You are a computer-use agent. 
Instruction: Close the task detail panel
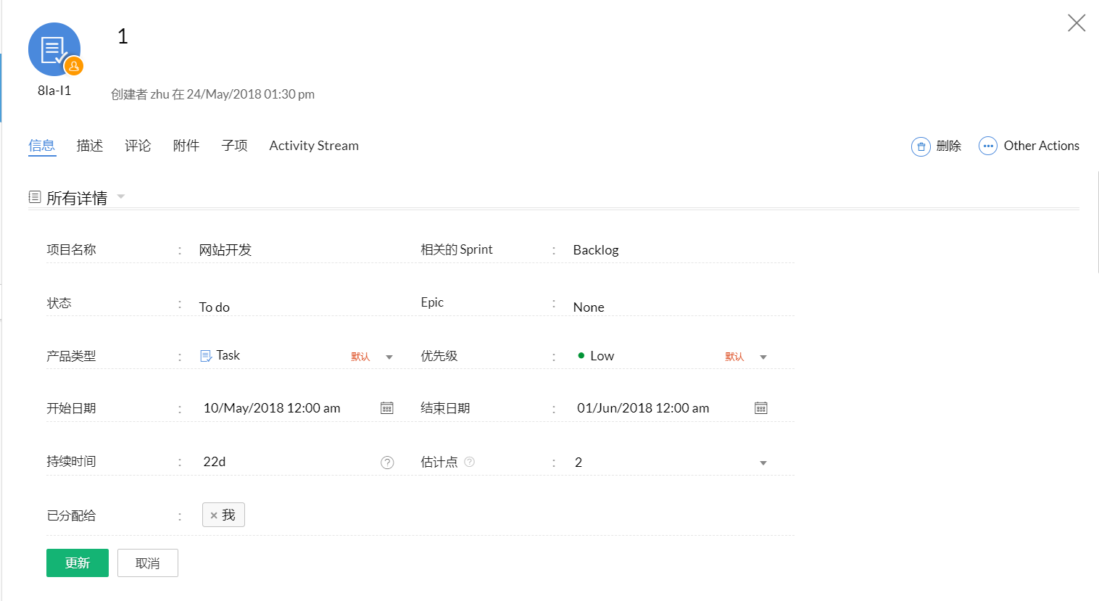1076,23
